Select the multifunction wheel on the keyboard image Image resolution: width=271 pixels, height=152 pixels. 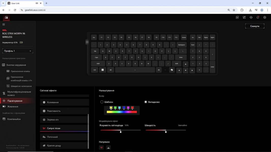(x=87, y=42)
